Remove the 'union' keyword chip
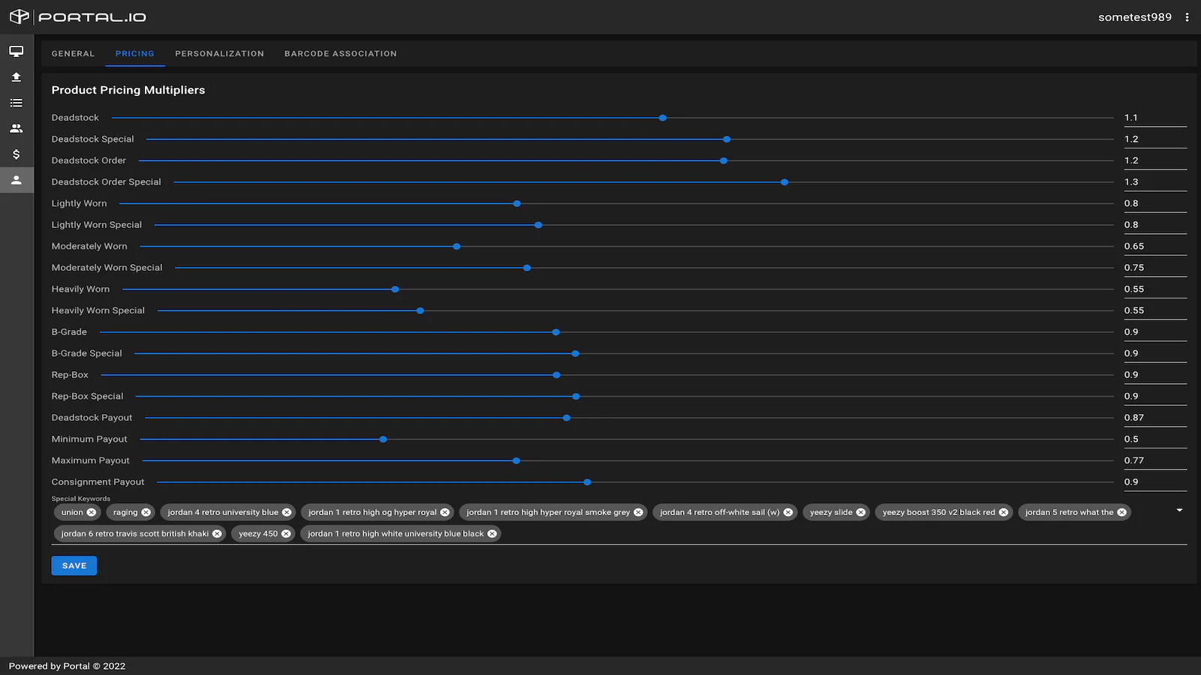Viewport: 1201px width, 675px height. [92, 512]
